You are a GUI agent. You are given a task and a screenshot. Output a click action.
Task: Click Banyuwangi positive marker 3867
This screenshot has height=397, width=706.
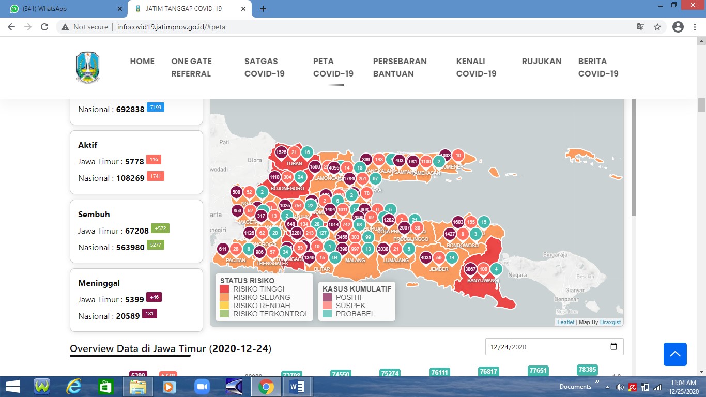470,269
